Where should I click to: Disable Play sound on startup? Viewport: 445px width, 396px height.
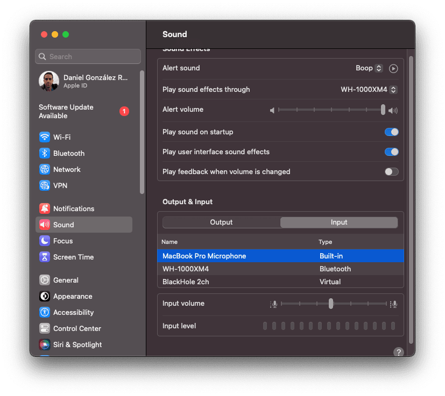point(391,132)
